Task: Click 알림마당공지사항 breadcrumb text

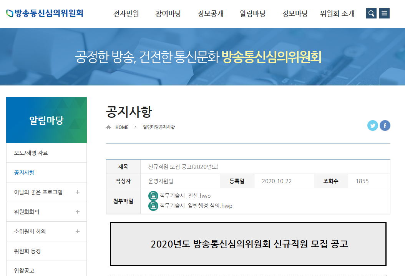Action: tap(159, 127)
